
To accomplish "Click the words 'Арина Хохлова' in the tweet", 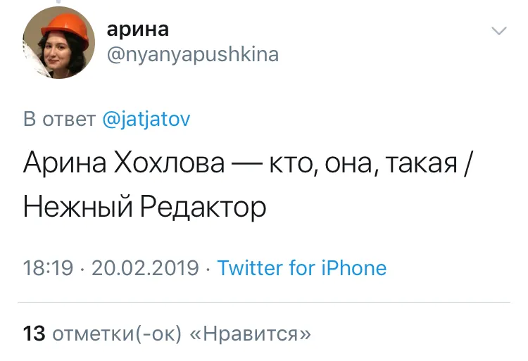I will 124,165.
